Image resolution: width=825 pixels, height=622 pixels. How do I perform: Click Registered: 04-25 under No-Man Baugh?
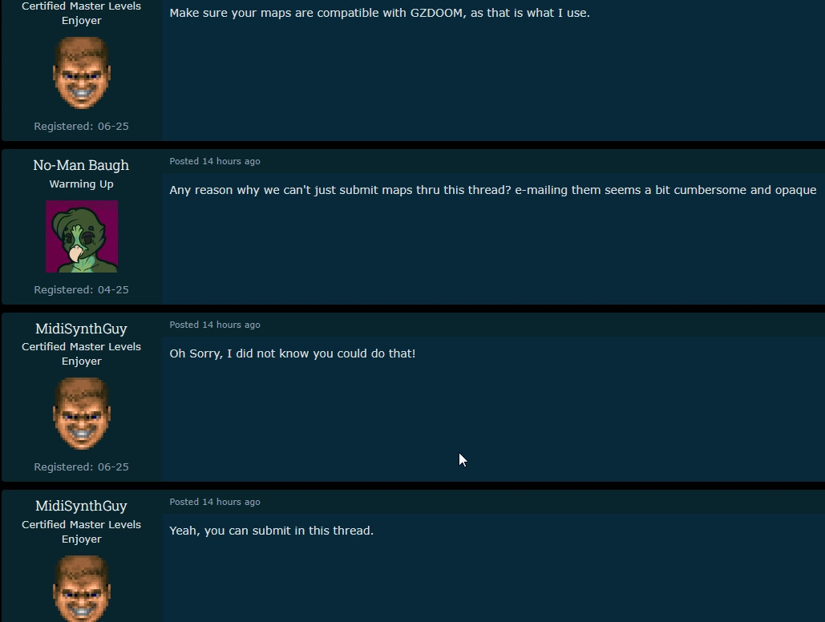(81, 290)
